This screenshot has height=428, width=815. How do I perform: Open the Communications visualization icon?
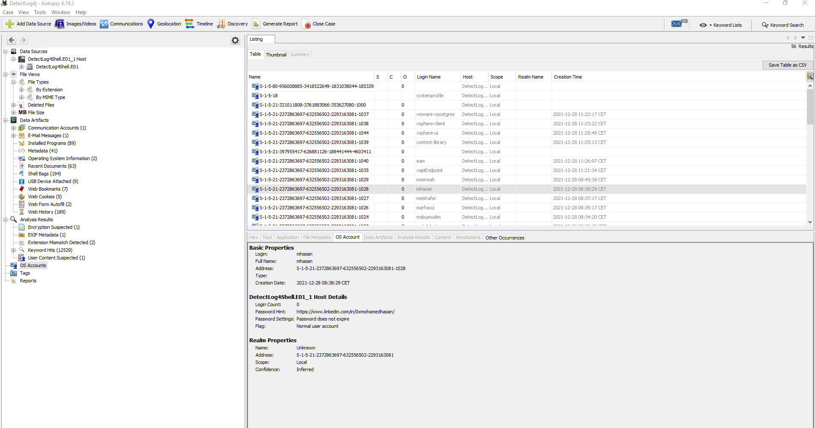click(x=104, y=24)
